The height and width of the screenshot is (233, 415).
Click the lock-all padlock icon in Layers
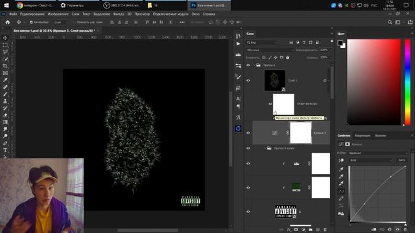tap(288, 58)
